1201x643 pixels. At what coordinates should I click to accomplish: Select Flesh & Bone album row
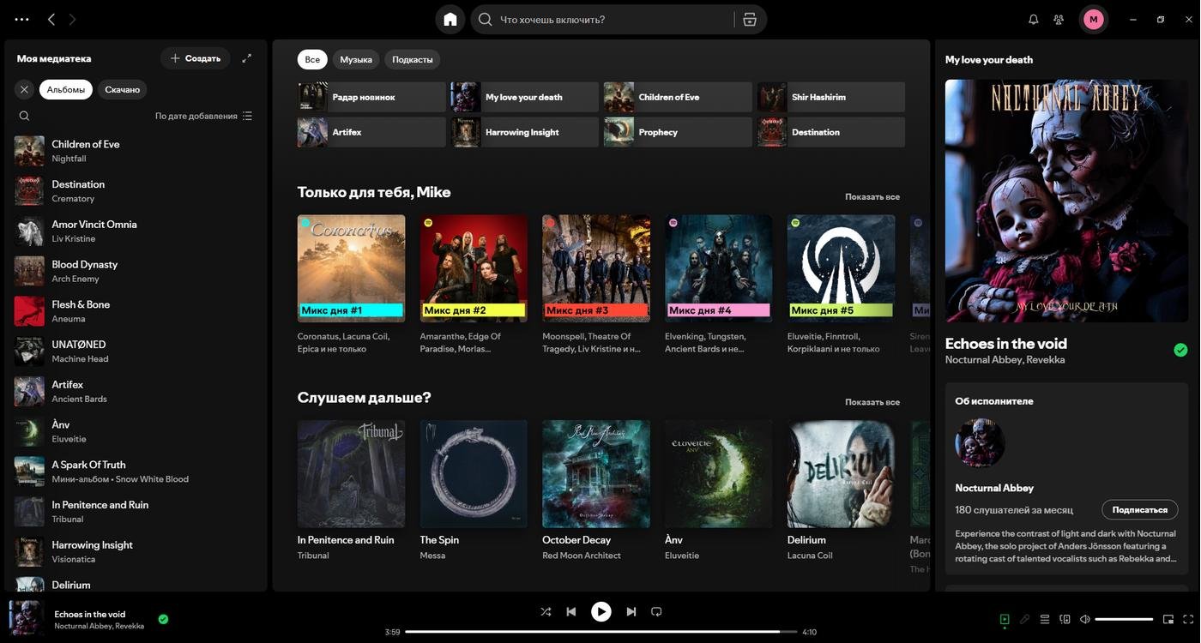pos(137,310)
